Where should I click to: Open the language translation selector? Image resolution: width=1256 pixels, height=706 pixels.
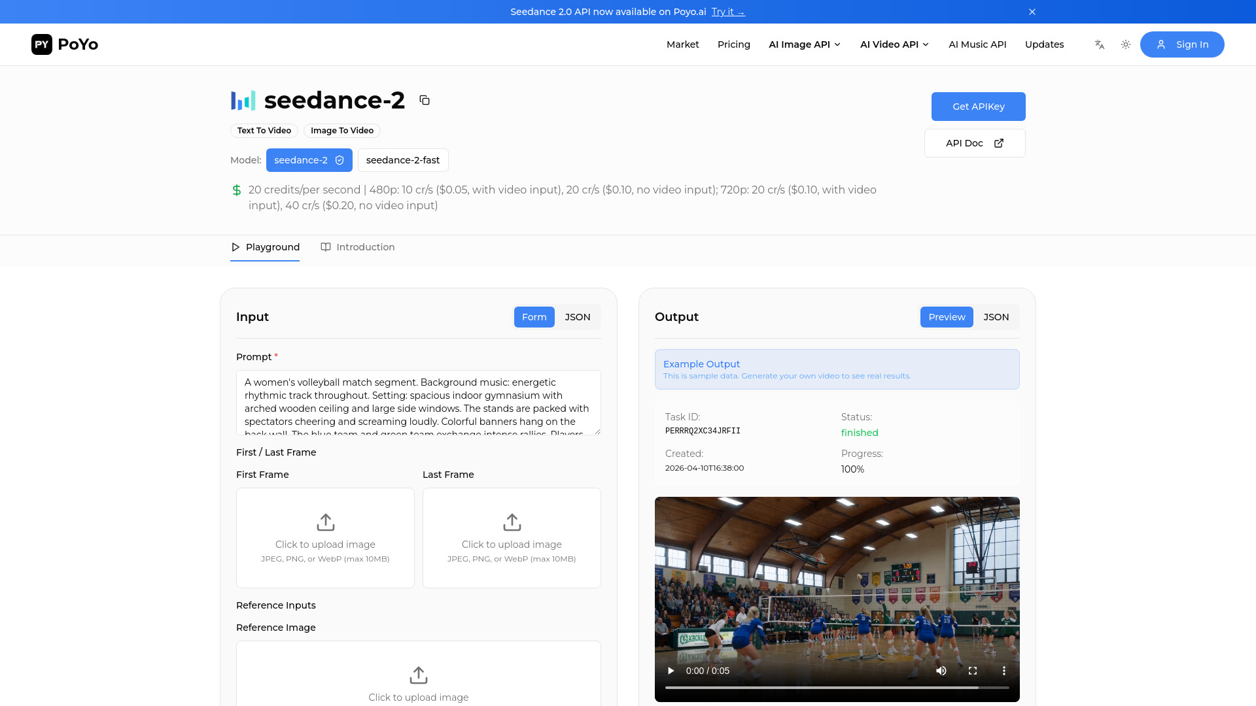point(1099,44)
